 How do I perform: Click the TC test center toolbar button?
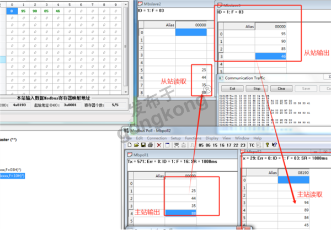(x=252, y=145)
